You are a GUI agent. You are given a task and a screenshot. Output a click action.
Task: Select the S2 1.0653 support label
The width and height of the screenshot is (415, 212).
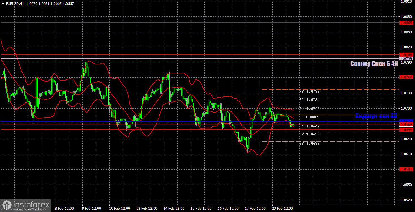pos(310,134)
